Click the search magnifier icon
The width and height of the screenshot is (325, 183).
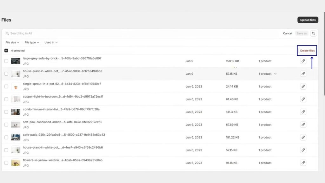(x=7, y=33)
